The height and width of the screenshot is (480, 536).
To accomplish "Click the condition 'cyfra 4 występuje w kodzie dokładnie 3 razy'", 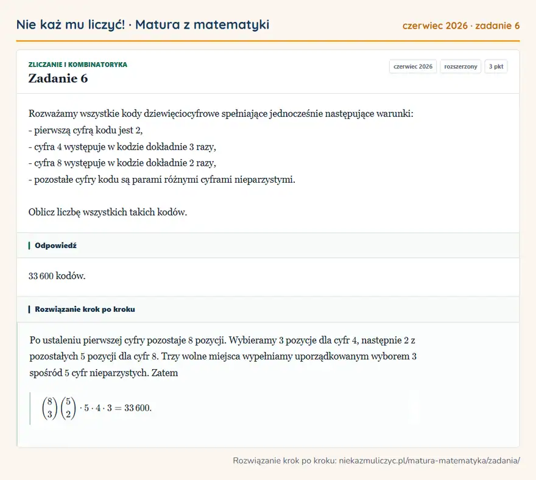I will (x=122, y=147).
